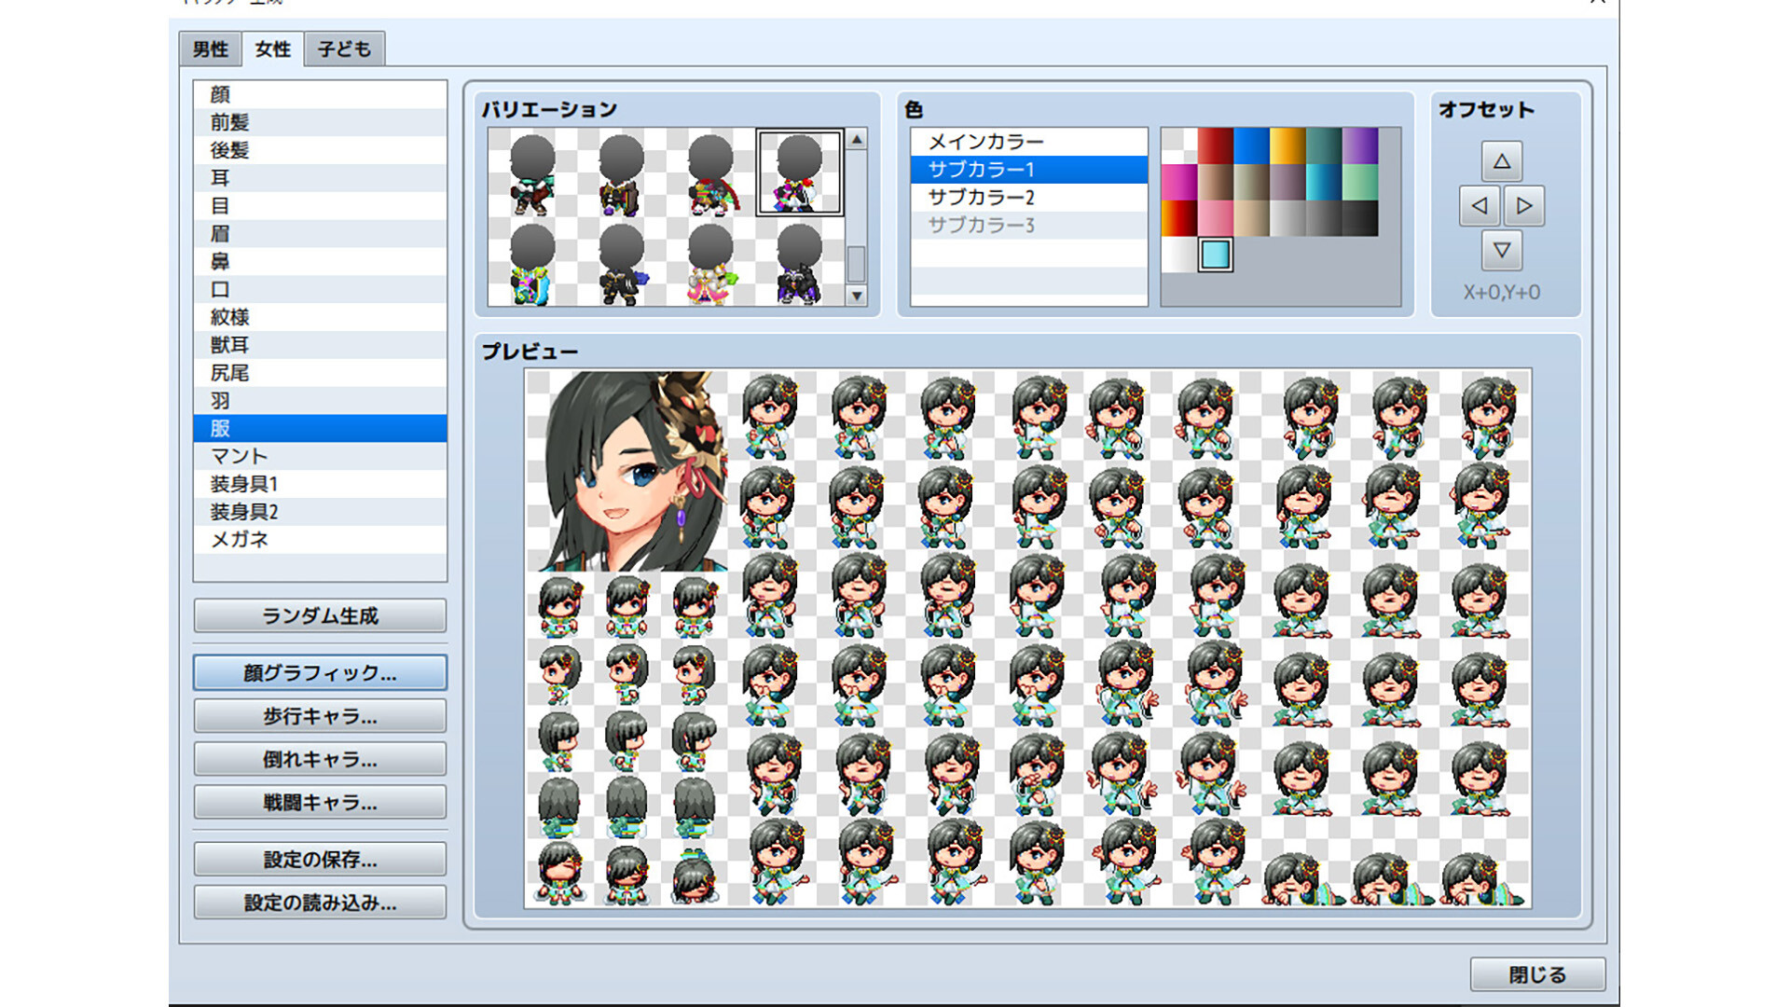The width and height of the screenshot is (1790, 1007).
Task: Click the selected light blue color swatch
Action: (1214, 254)
